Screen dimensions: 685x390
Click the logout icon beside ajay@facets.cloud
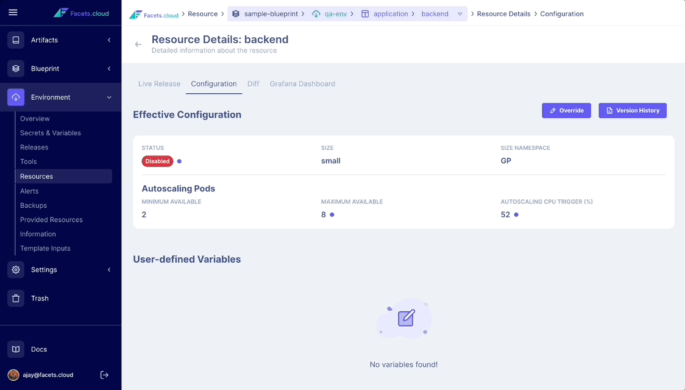tap(104, 375)
